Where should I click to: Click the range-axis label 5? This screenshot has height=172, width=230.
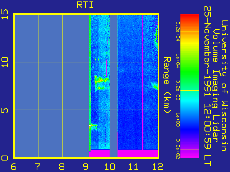click(5, 110)
